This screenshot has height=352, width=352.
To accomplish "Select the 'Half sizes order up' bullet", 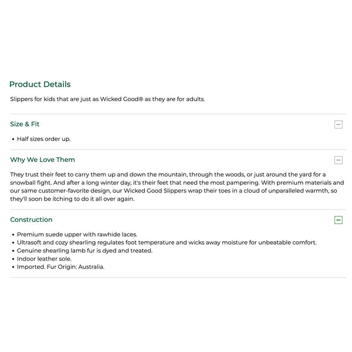I will 44,139.
